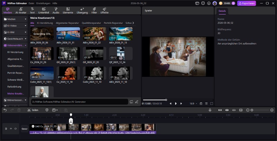The width and height of the screenshot is (277, 141).
Task: Click the Cover button on timeline
Action: (x=25, y=129)
